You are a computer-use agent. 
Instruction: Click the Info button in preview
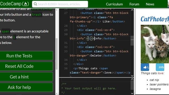pyautogui.click(x=160, y=67)
